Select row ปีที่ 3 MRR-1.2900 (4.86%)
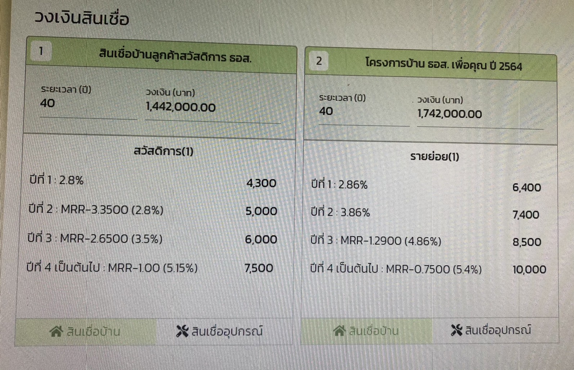Screen dimensions: 574x370 point(426,241)
